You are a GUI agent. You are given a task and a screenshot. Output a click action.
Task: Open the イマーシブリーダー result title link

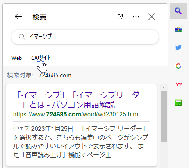click(x=76, y=100)
